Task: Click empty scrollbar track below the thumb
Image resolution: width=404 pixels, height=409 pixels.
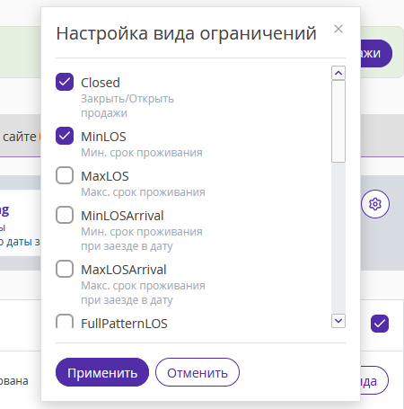Action: point(338,238)
